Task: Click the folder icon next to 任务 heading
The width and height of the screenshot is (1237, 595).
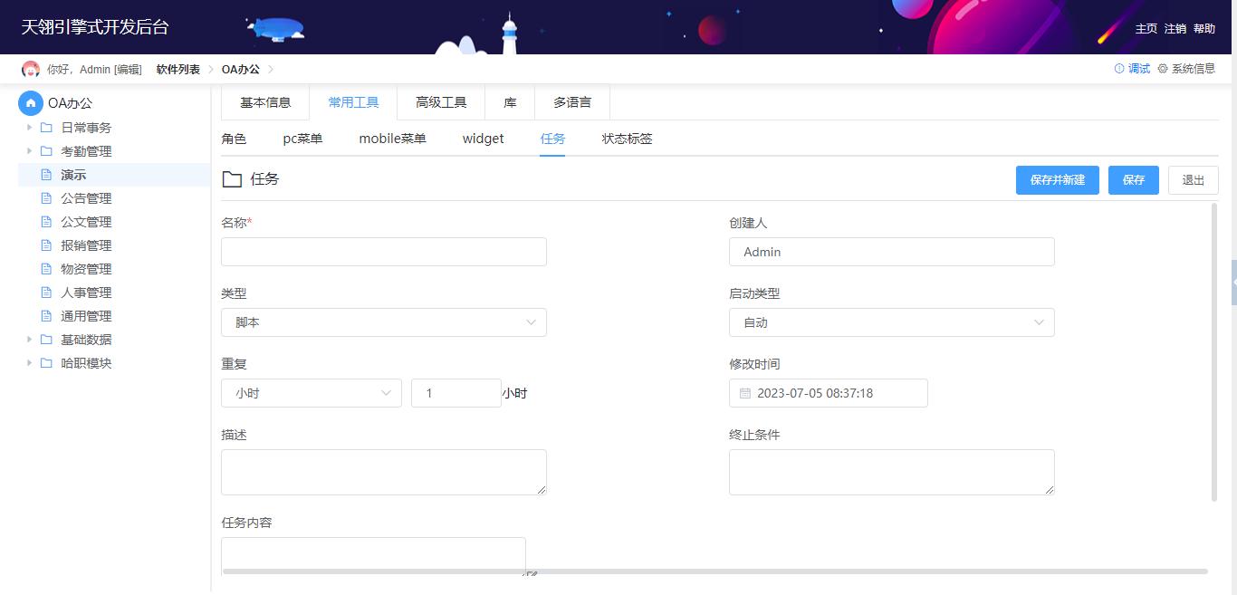Action: 233,178
